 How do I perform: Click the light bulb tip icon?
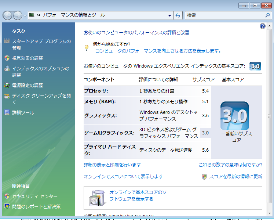tap(87, 48)
